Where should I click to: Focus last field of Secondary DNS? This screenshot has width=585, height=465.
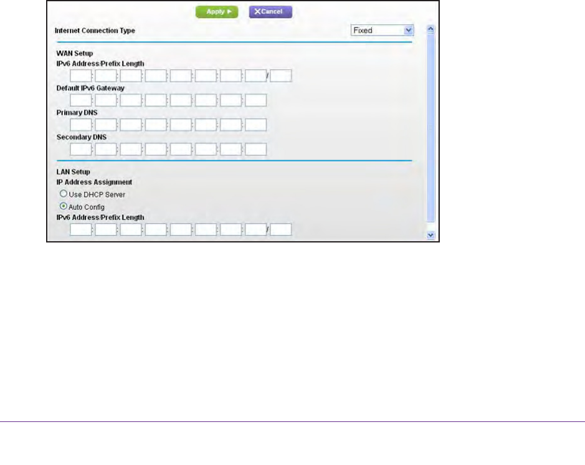(255, 149)
